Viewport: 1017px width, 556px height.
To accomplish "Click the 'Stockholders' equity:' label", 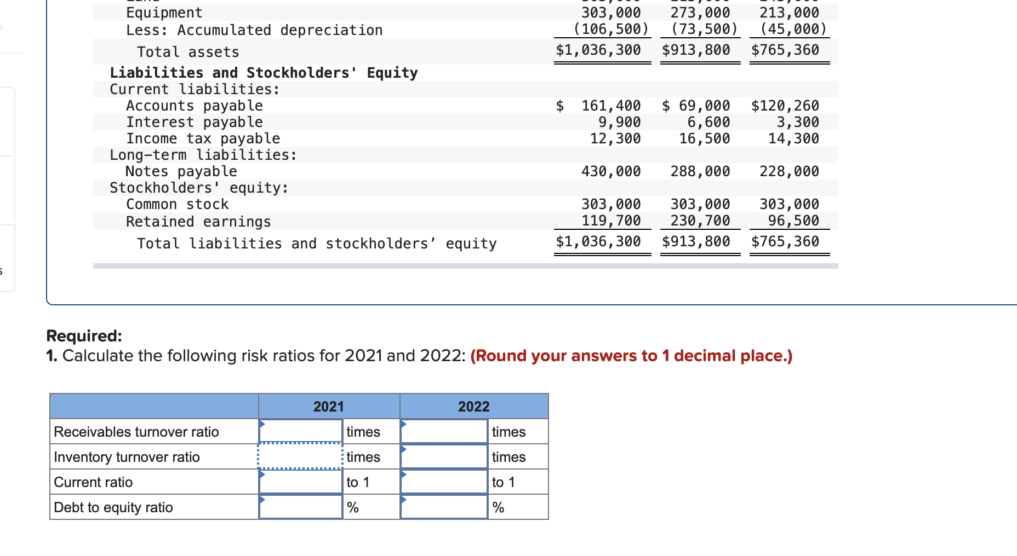I will point(199,188).
